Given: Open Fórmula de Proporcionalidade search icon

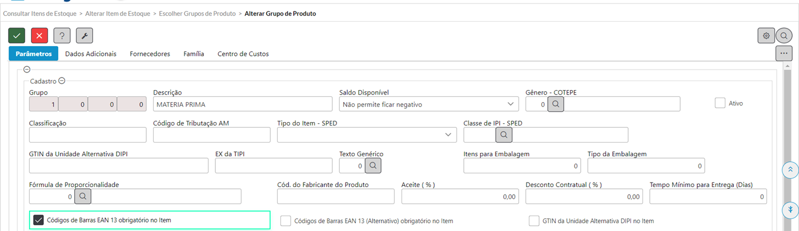Looking at the screenshot, I should [83, 196].
